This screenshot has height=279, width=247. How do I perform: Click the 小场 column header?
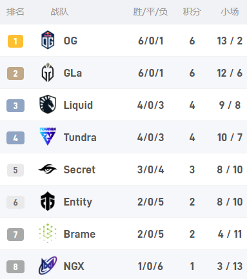230,12
